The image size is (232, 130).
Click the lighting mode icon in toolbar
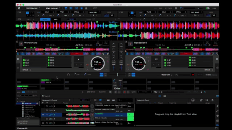(86, 8)
